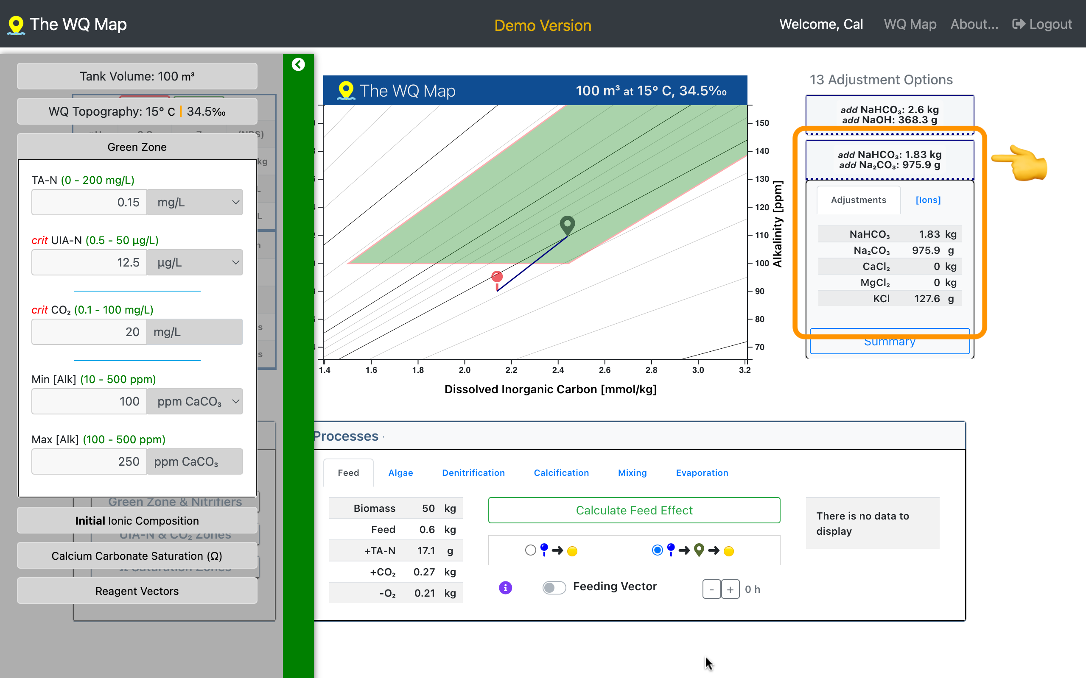Click the green target pin on the map
The image size is (1086, 678).
567,225
